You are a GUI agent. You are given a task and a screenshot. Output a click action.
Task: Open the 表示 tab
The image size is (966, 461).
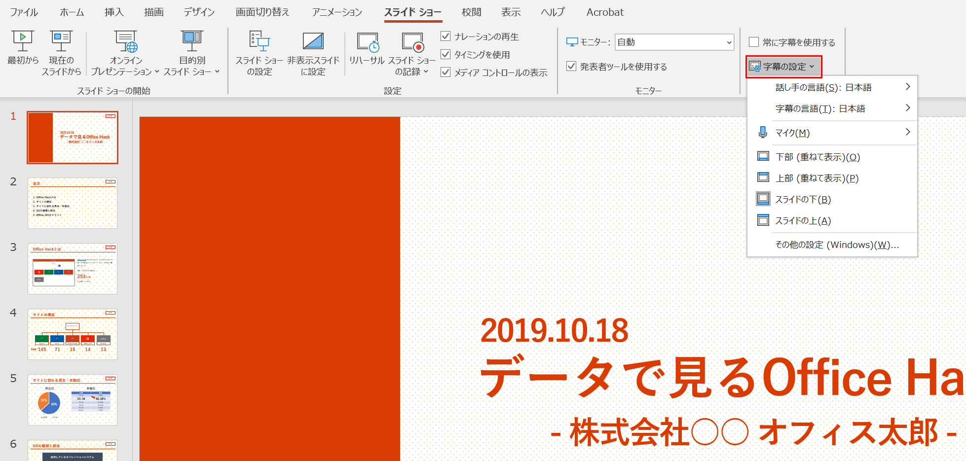[x=511, y=12]
